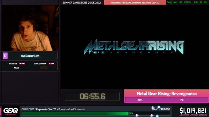
Task: Click the GDQ logo in bottom-left corner
Action: coord(11,110)
